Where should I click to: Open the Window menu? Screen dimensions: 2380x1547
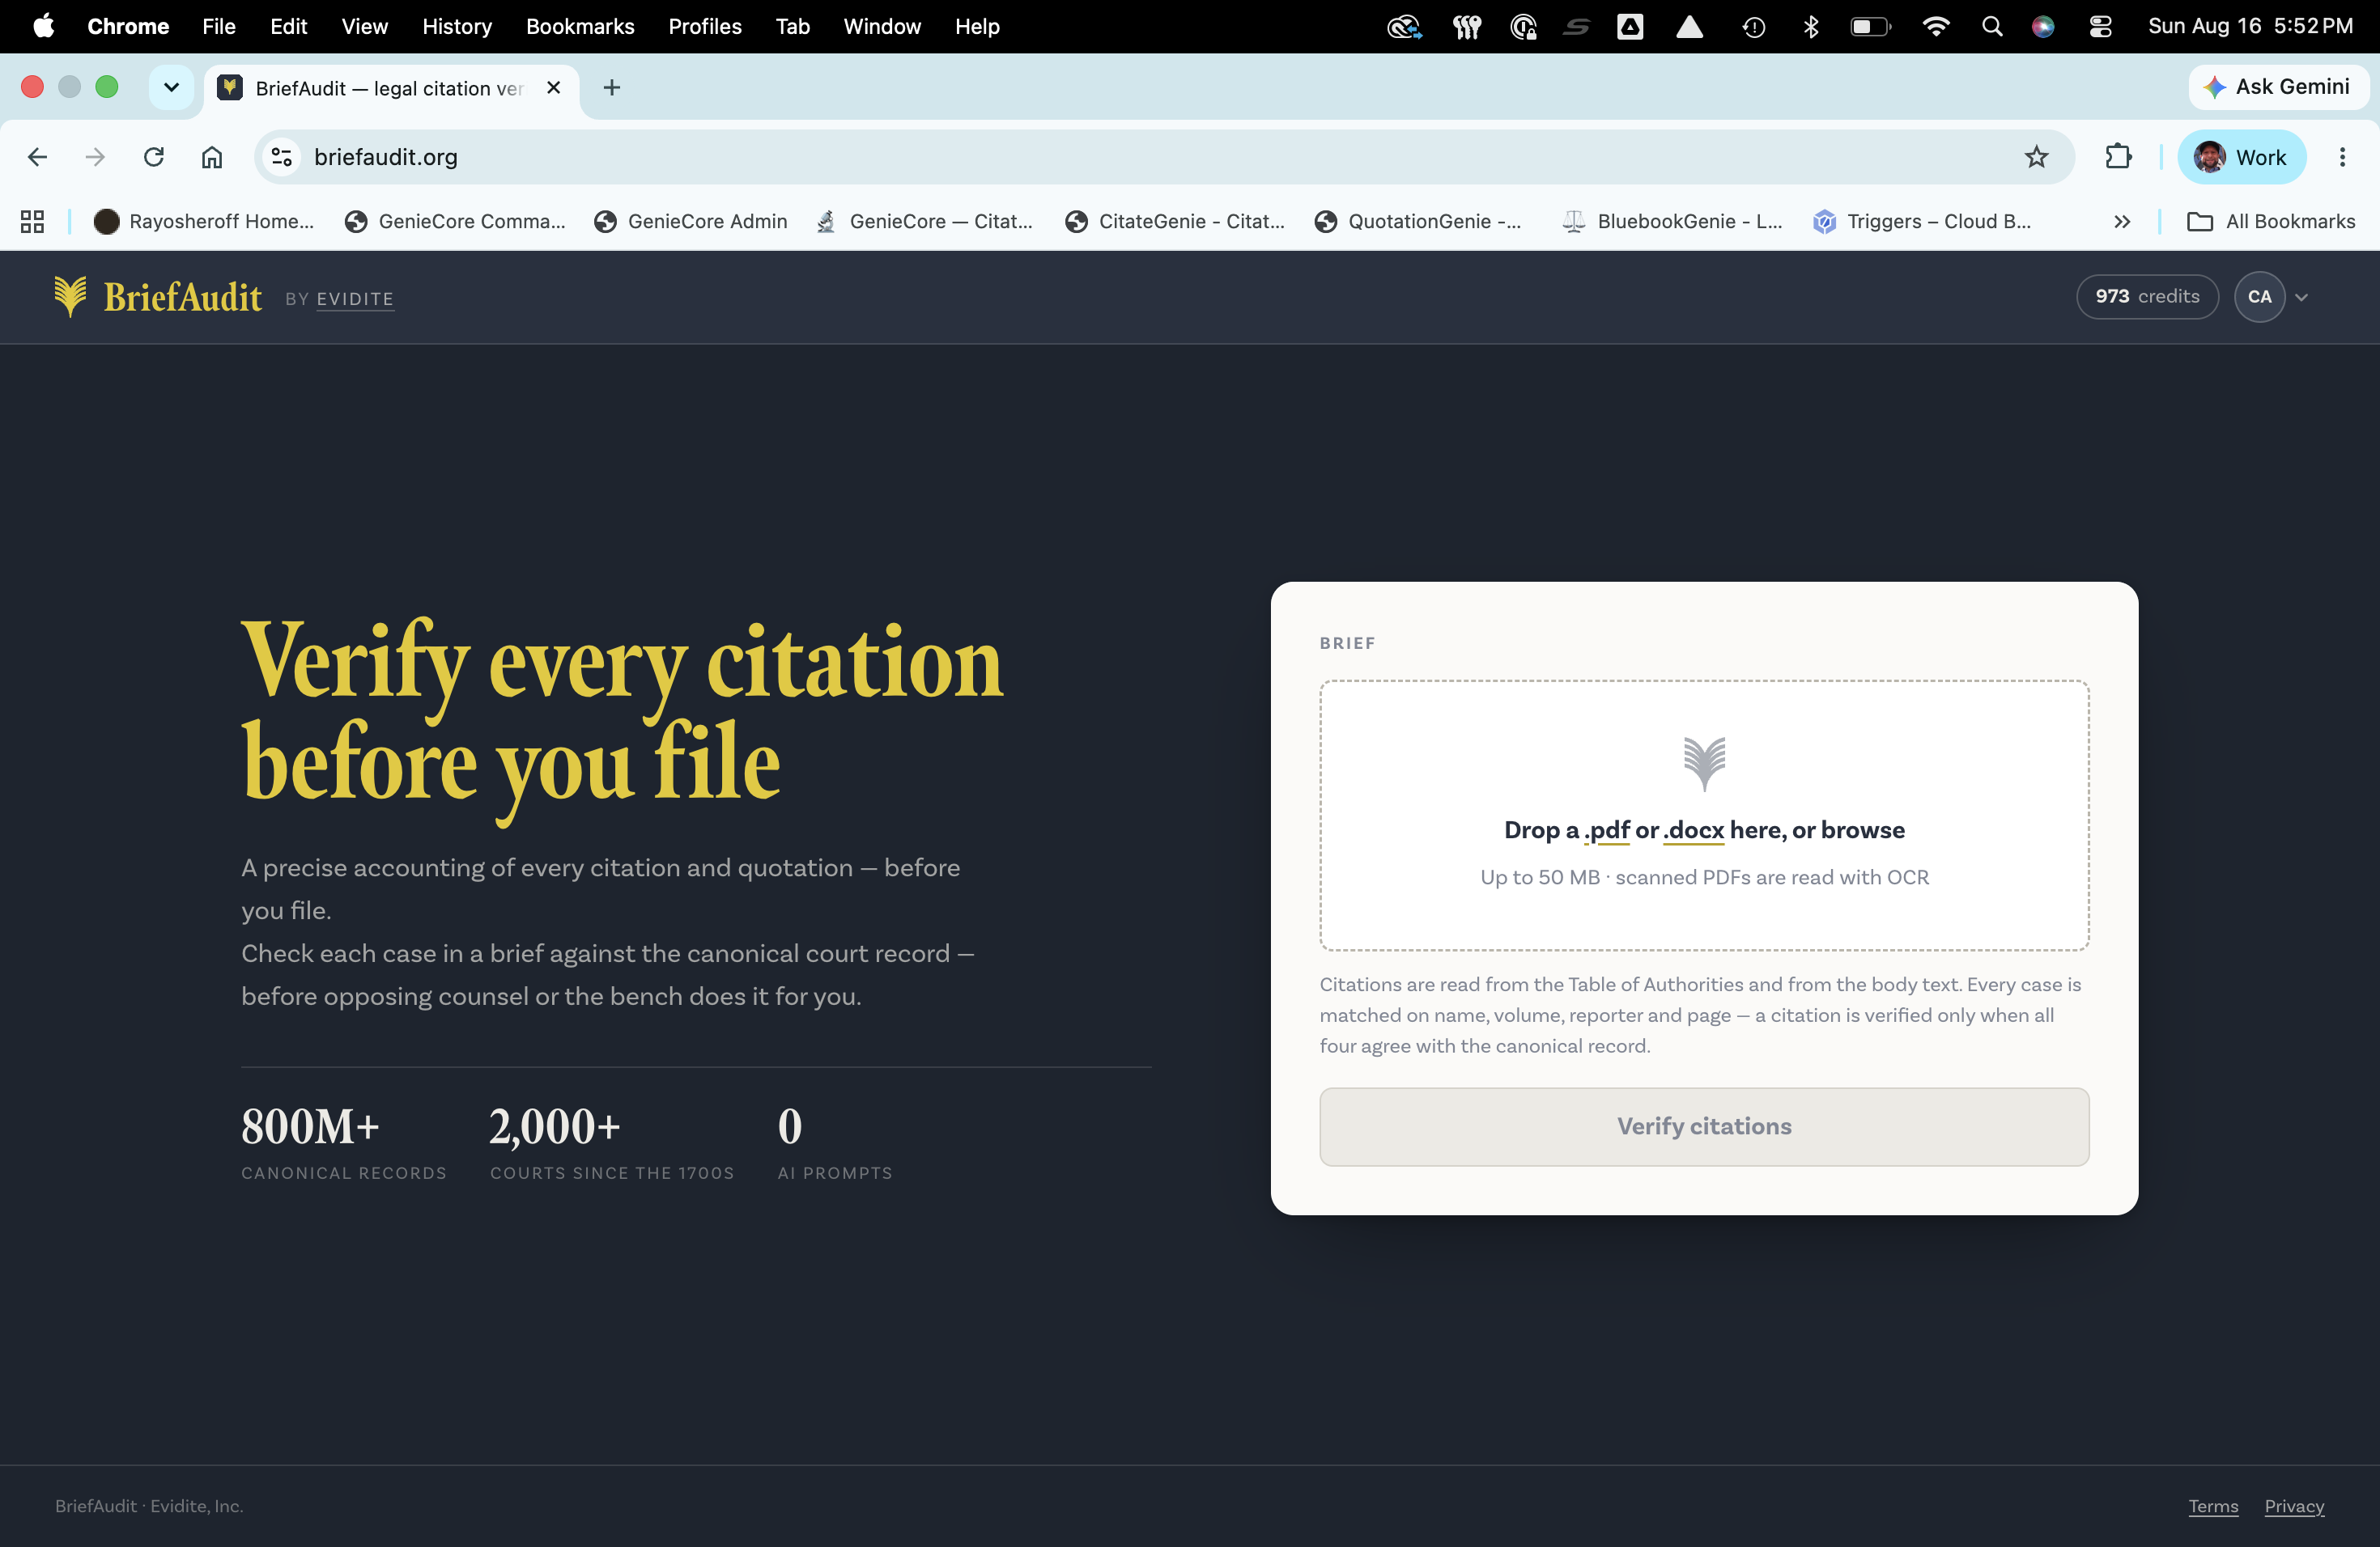tap(882, 26)
